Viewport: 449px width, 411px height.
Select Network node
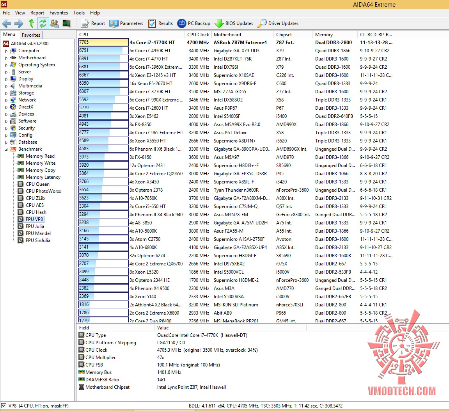[x=27, y=100]
